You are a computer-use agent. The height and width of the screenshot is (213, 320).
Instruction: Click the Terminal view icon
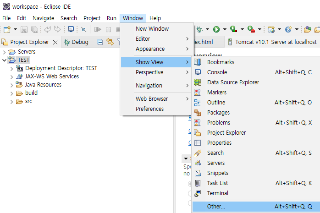tap(198, 193)
